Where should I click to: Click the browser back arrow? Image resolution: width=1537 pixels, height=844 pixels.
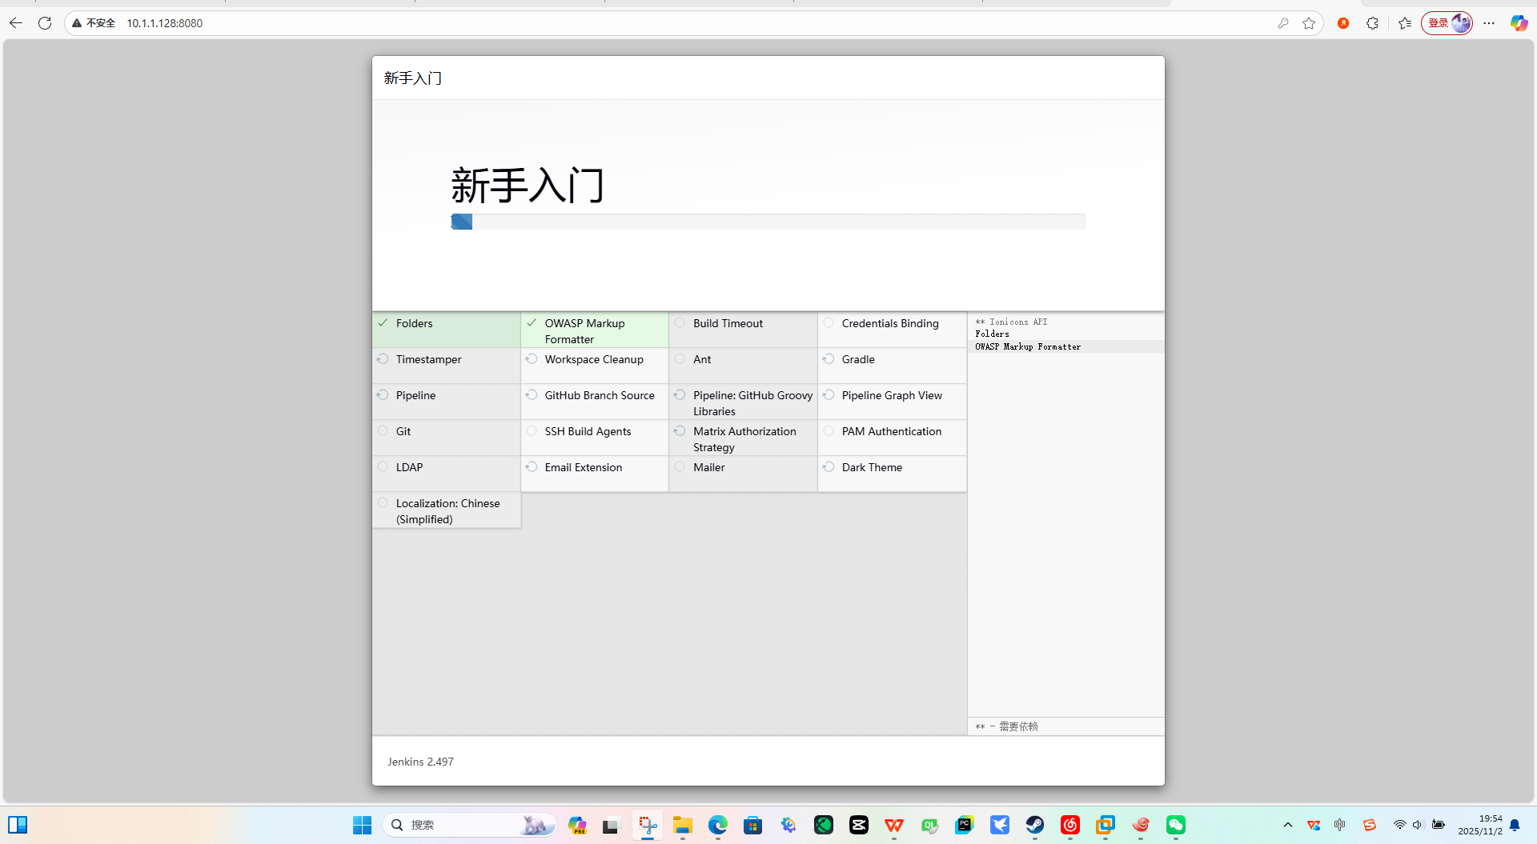pos(16,23)
